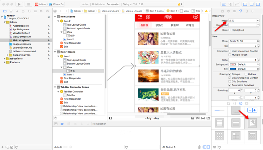Toggle the Clip Subviews checkbox
263x150 pixels.
(x=230, y=81)
